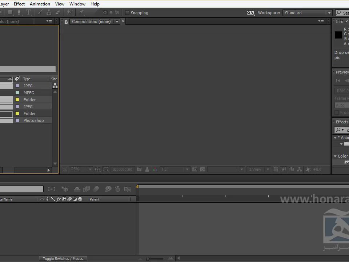This screenshot has width=349, height=262.
Task: Sort project items by Type column
Action: pyautogui.click(x=27, y=79)
